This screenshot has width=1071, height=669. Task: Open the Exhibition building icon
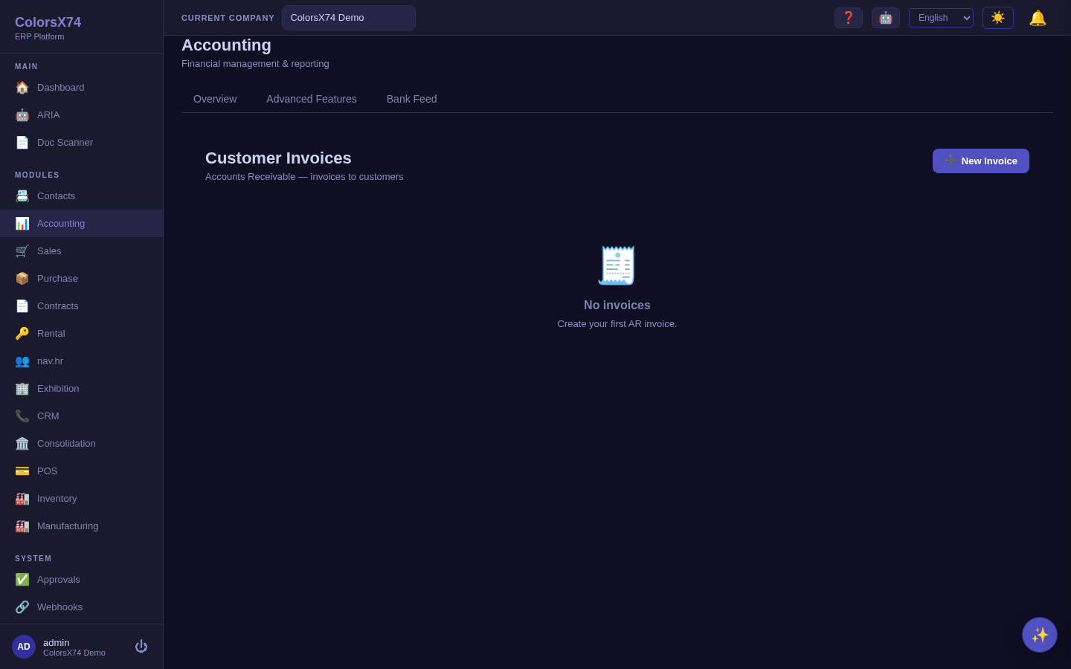[x=22, y=389]
